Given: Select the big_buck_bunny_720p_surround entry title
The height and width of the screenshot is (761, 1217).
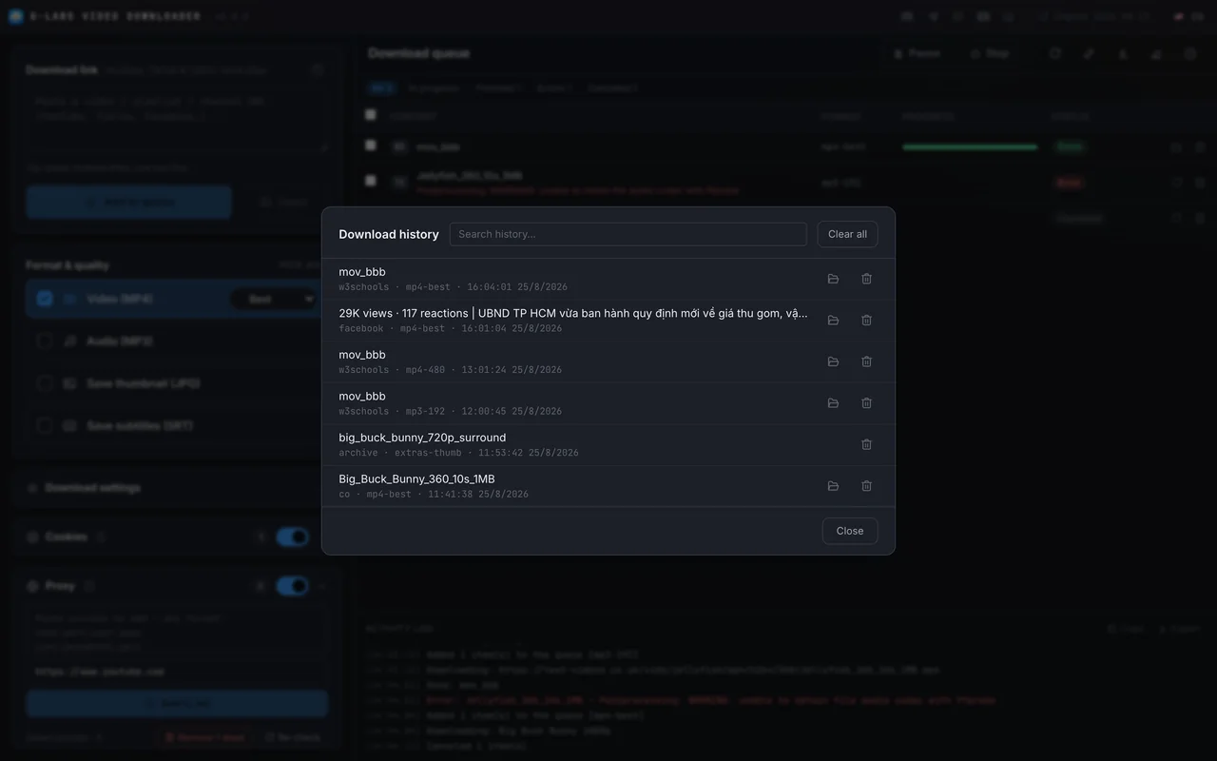Looking at the screenshot, I should point(422,438).
